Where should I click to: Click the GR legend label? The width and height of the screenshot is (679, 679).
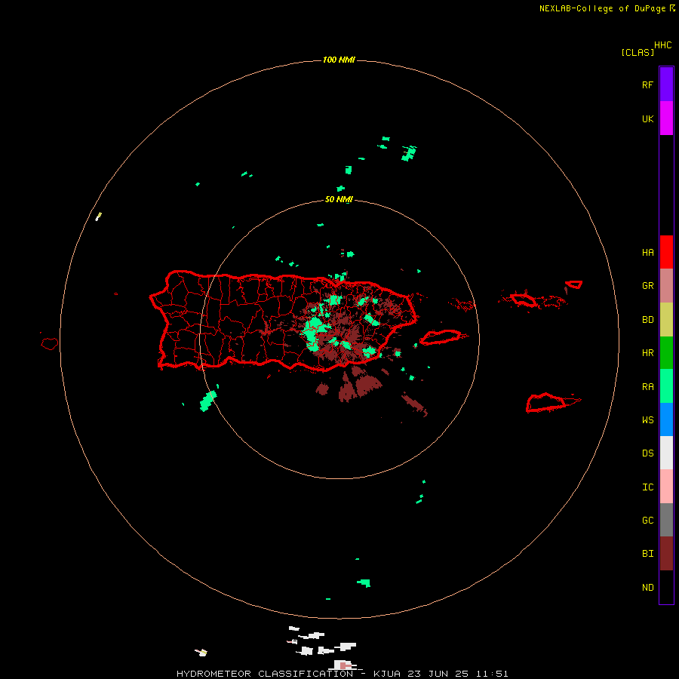tap(647, 286)
